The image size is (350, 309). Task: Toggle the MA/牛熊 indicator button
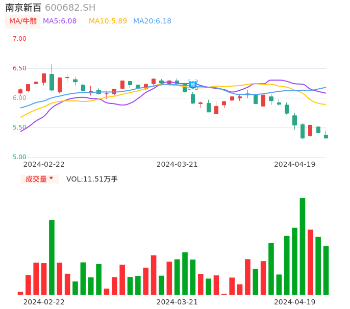tap(23, 21)
